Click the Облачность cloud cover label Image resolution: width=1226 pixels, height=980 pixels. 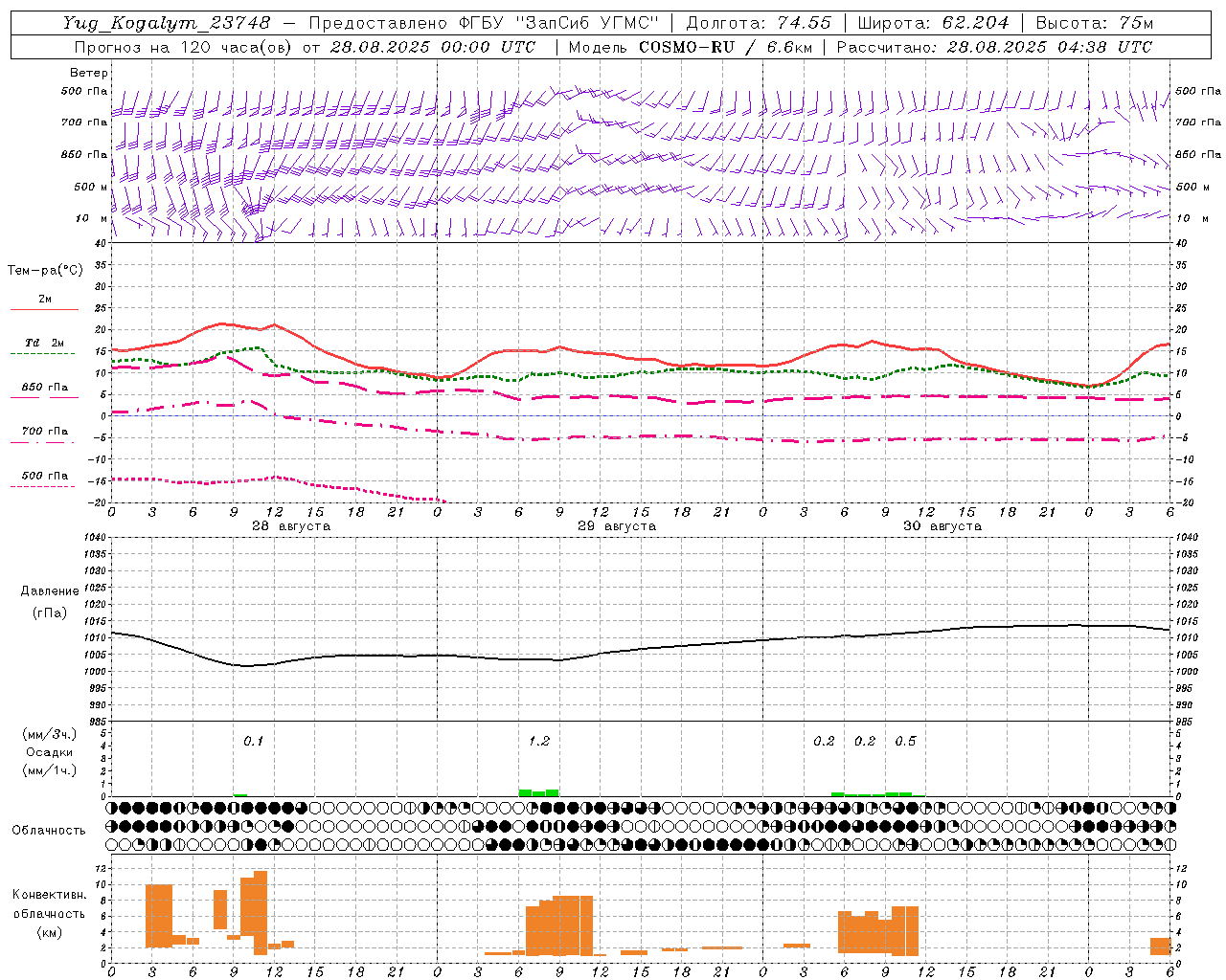(x=49, y=830)
